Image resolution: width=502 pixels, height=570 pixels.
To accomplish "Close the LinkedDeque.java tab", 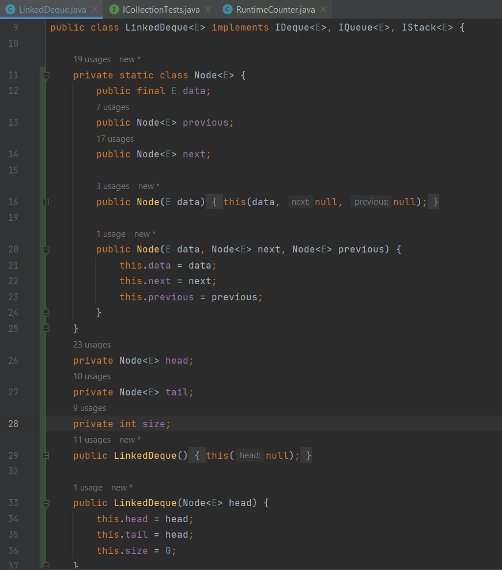I will pos(95,10).
